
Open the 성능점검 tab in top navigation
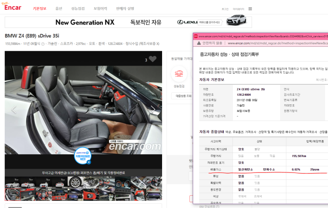(78, 8)
